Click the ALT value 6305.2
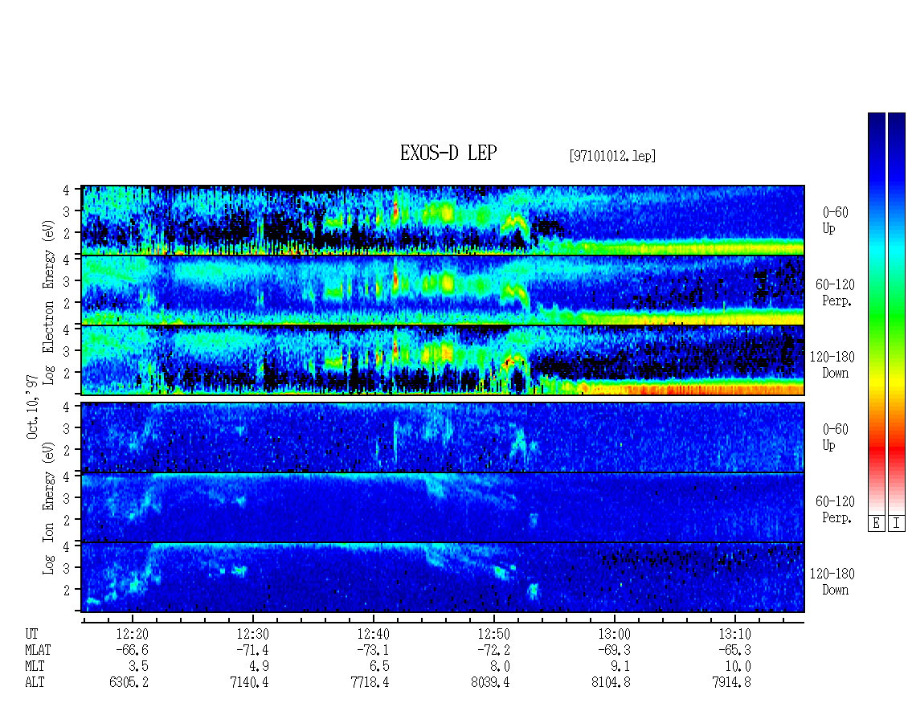This screenshot has width=908, height=703. 129,683
